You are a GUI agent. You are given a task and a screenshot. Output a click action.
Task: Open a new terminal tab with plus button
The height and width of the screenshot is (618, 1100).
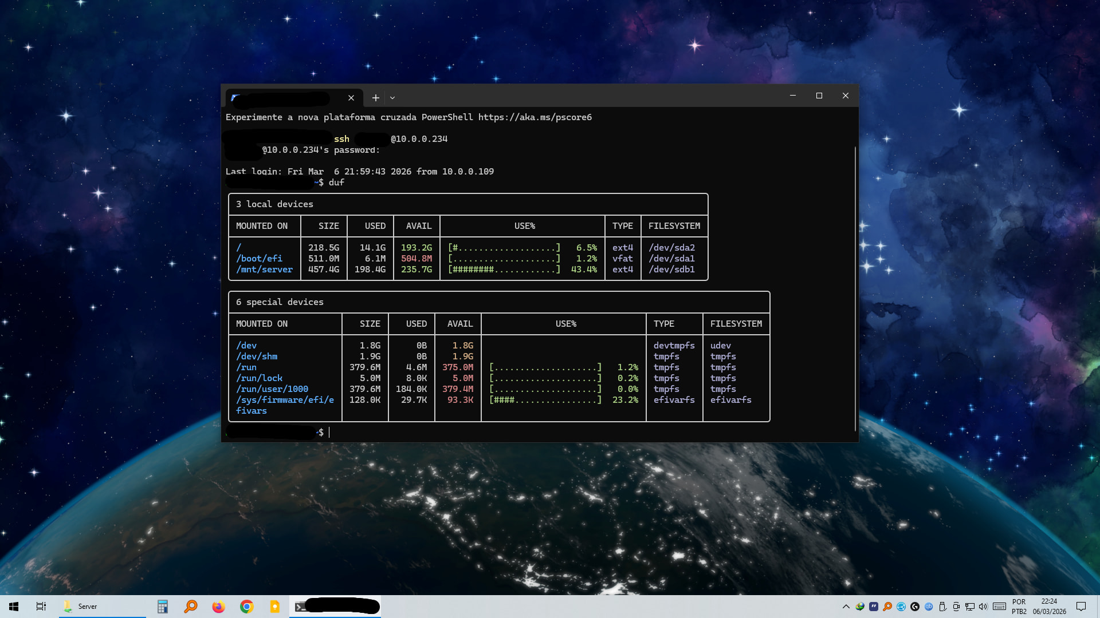point(375,98)
